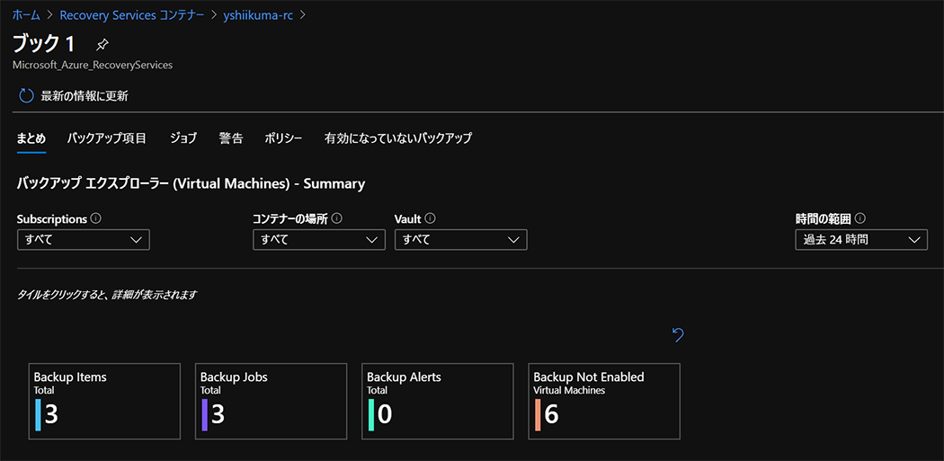The image size is (944, 461).
Task: Open the Backup Items tile
Action: point(105,401)
